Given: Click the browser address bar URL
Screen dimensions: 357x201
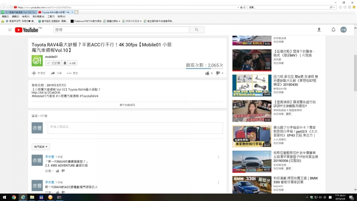Looking at the screenshot, I should pyautogui.click(x=45, y=7).
